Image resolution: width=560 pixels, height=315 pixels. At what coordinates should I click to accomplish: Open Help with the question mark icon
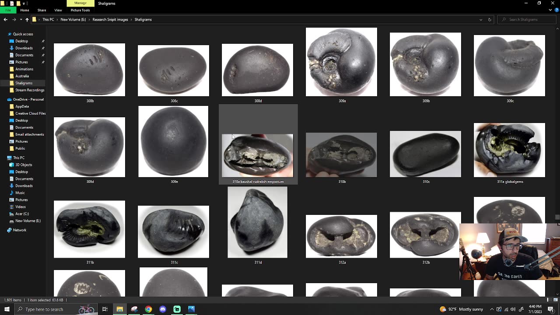[556, 10]
